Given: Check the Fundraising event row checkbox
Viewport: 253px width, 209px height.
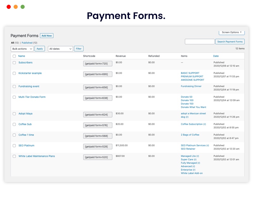Looking at the screenshot, I should point(14,86).
